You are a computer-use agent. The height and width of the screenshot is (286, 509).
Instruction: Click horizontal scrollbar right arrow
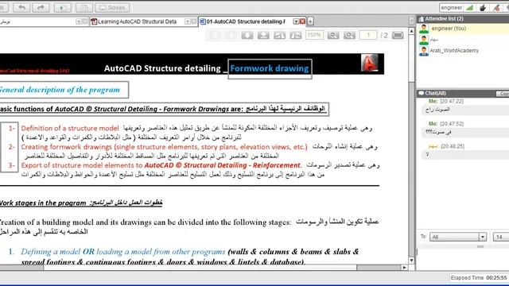click(404, 268)
